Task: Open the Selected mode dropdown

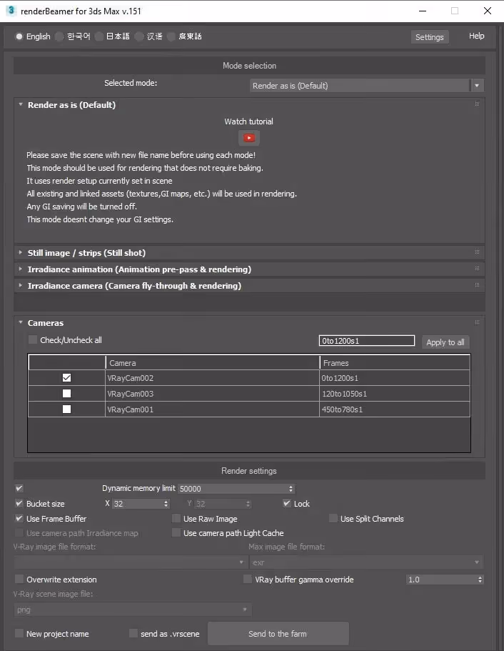Action: pyautogui.click(x=367, y=86)
